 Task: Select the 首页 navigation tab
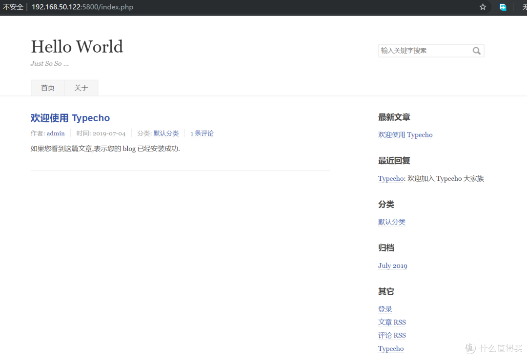point(47,88)
